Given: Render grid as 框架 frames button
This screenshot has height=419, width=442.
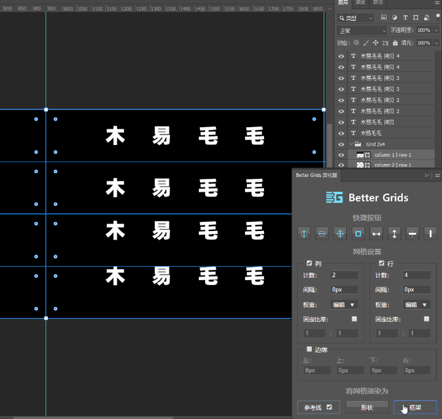Looking at the screenshot, I should pos(415,407).
